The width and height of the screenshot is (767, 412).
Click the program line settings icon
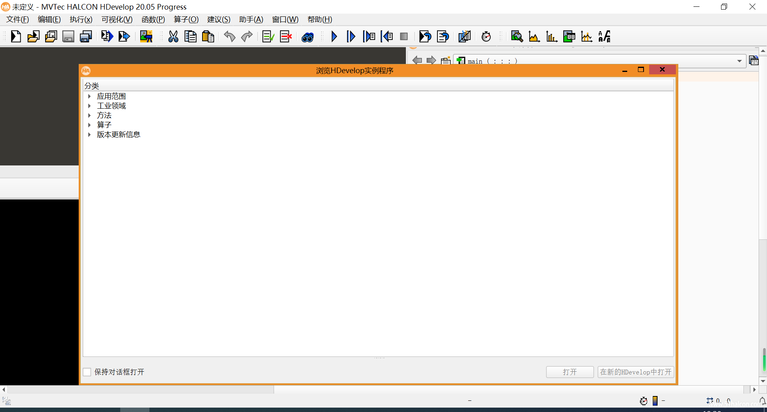(x=465, y=37)
